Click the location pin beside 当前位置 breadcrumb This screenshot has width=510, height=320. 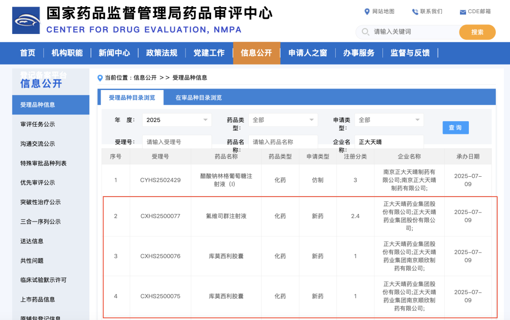(100, 79)
